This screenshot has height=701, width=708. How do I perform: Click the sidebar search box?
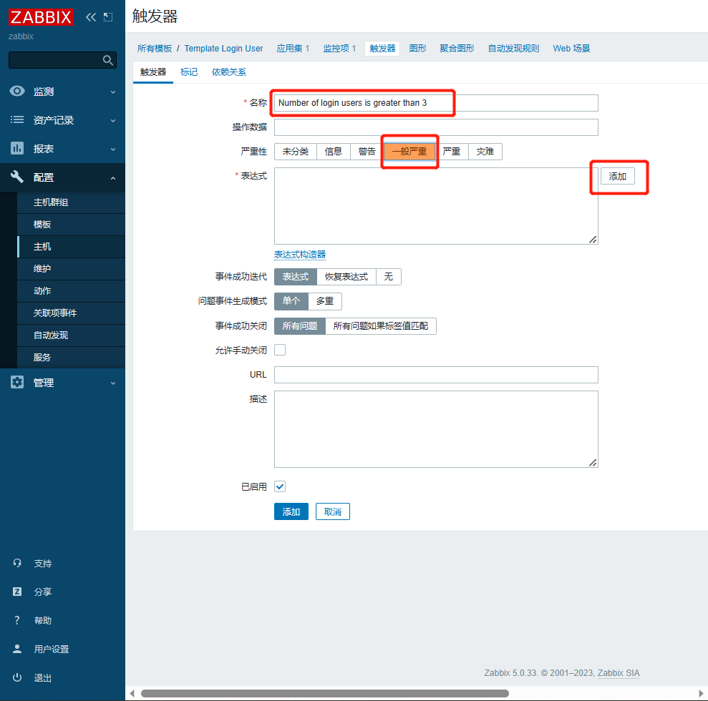tap(62, 60)
